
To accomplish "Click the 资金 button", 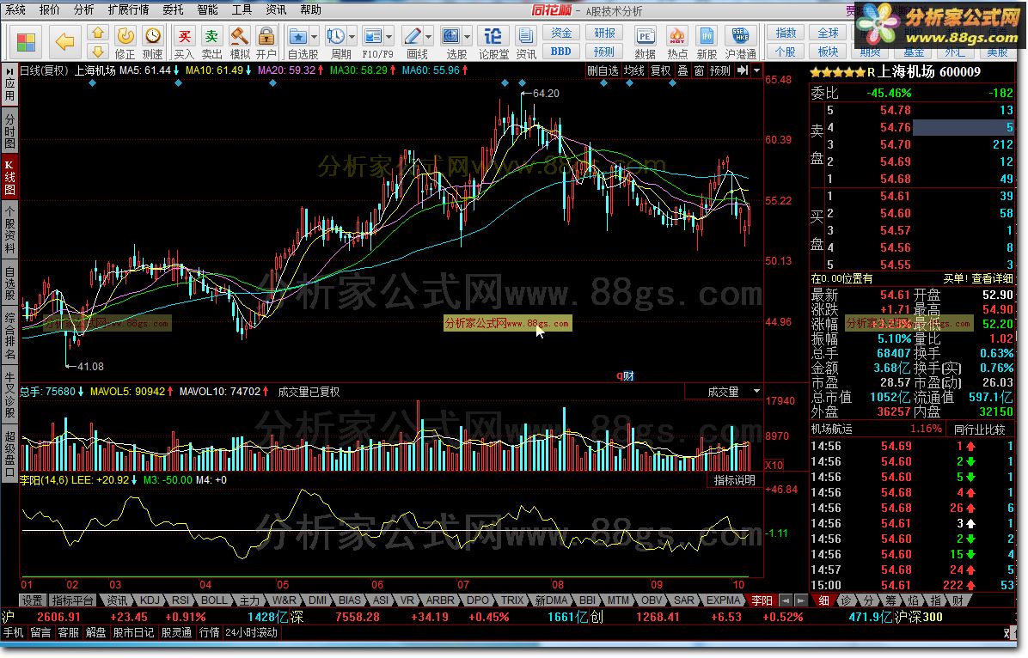I will 560,33.
